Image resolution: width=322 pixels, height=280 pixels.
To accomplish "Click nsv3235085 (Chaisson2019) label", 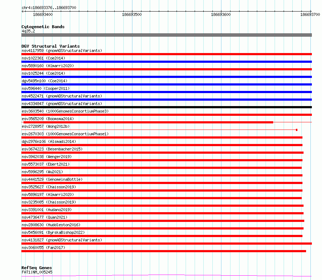I will pyautogui.click(x=49, y=202).
